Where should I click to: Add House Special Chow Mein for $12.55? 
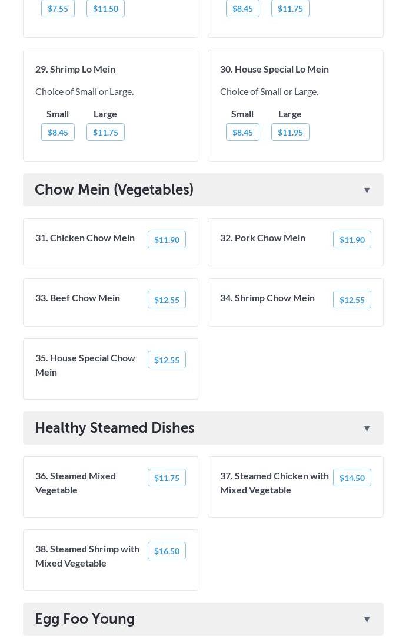click(x=167, y=360)
